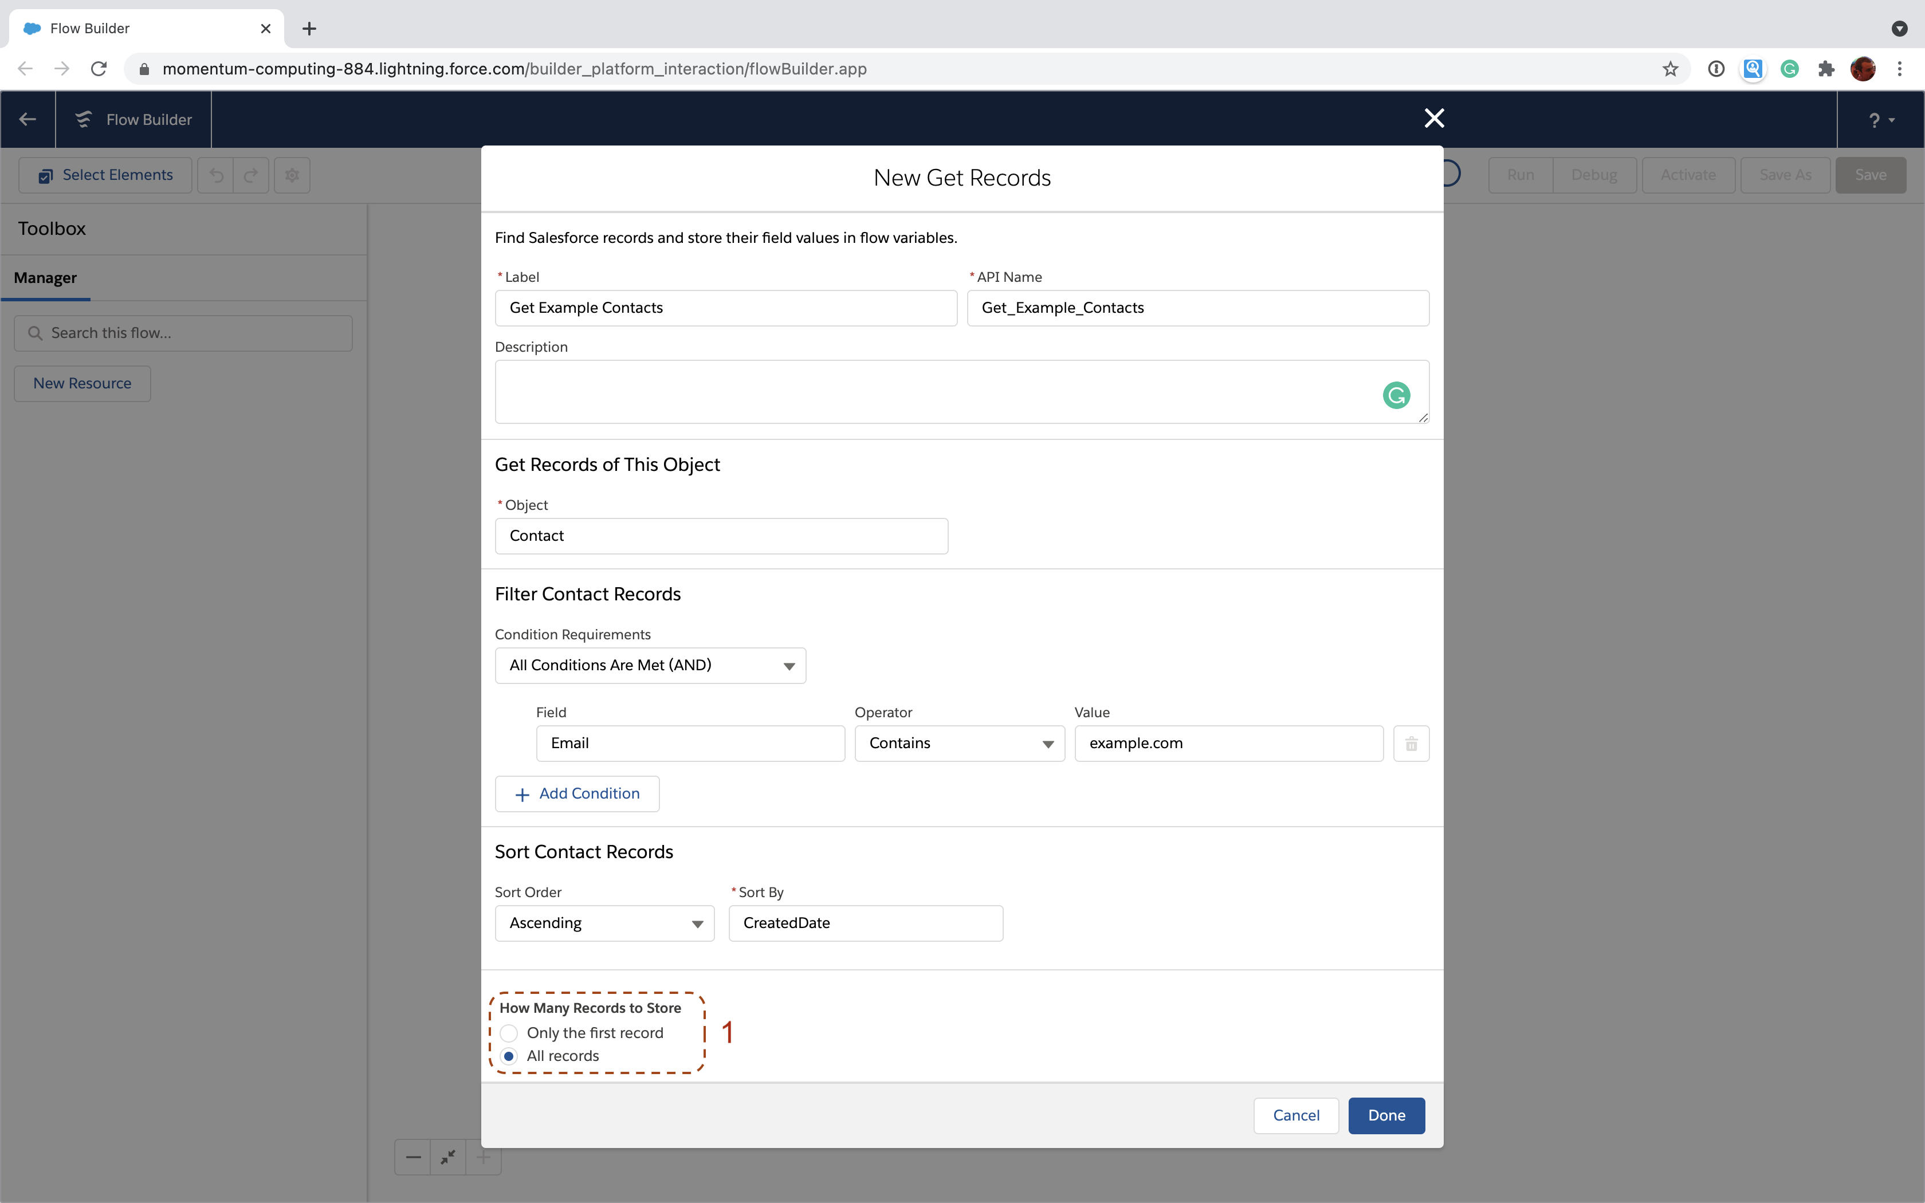Viewport: 1925px width, 1203px height.
Task: Select the All records radio button
Action: pos(509,1056)
